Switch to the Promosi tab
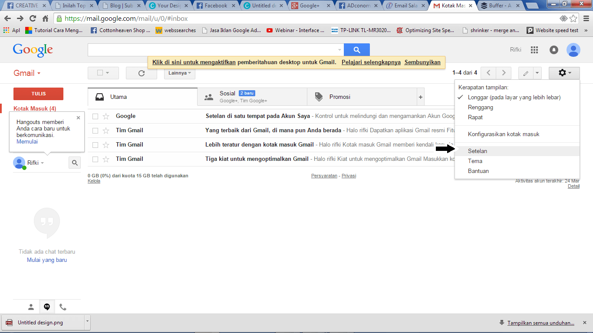Viewport: 593px width, 333px height. click(x=362, y=97)
